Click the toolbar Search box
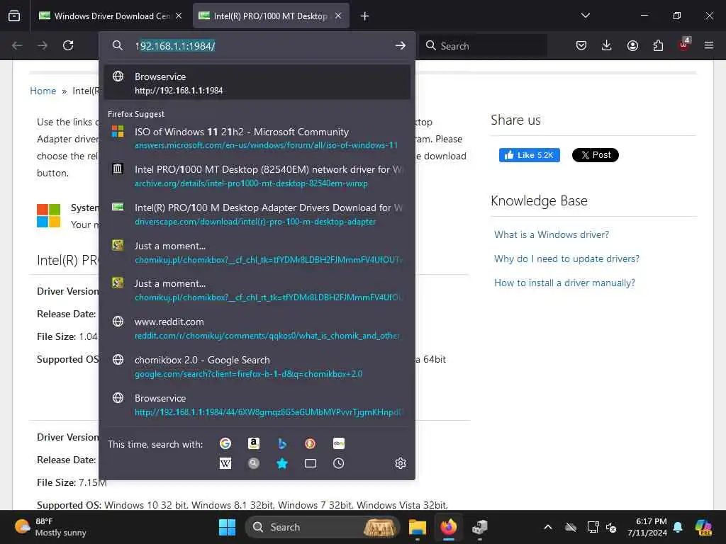 [x=484, y=46]
